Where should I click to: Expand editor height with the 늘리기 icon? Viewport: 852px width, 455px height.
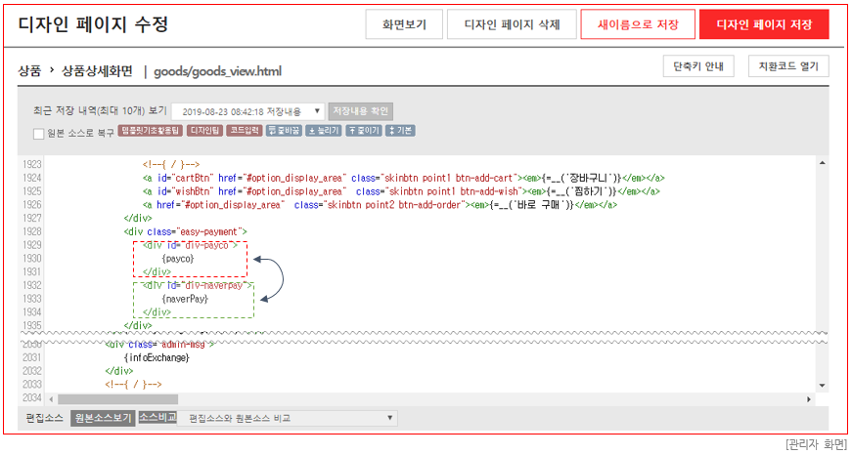pos(324,131)
